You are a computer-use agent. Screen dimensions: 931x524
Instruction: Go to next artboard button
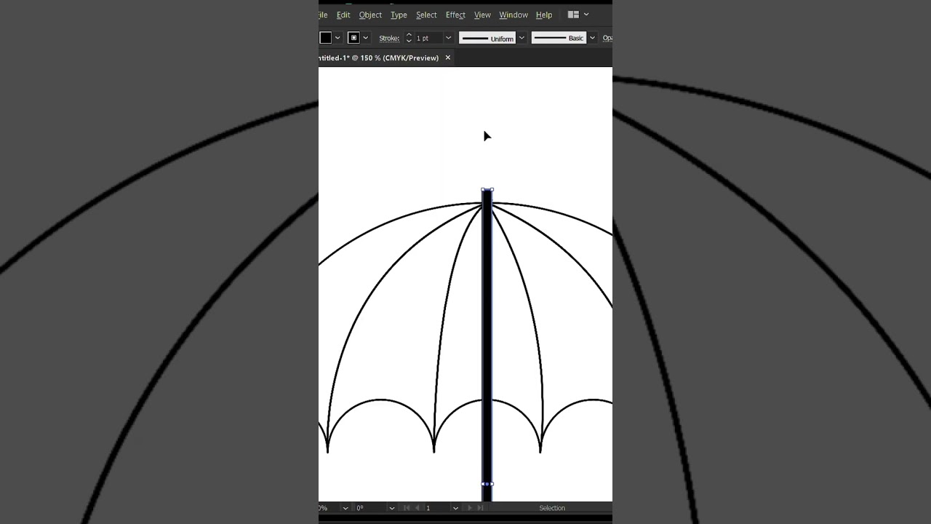click(x=470, y=508)
